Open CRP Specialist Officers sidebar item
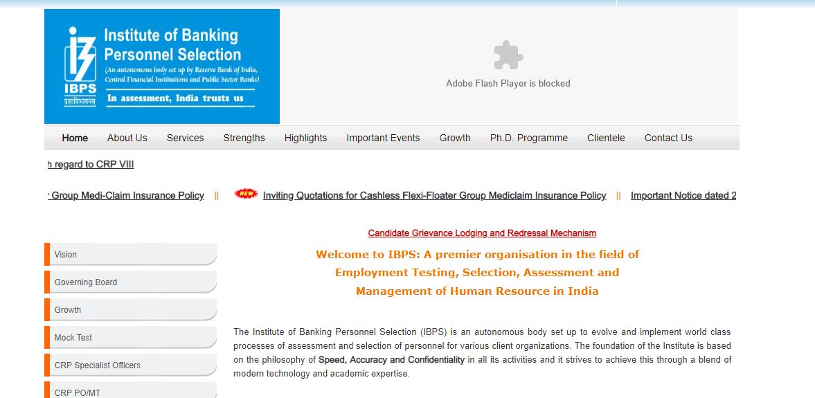This screenshot has width=815, height=398. (x=130, y=365)
